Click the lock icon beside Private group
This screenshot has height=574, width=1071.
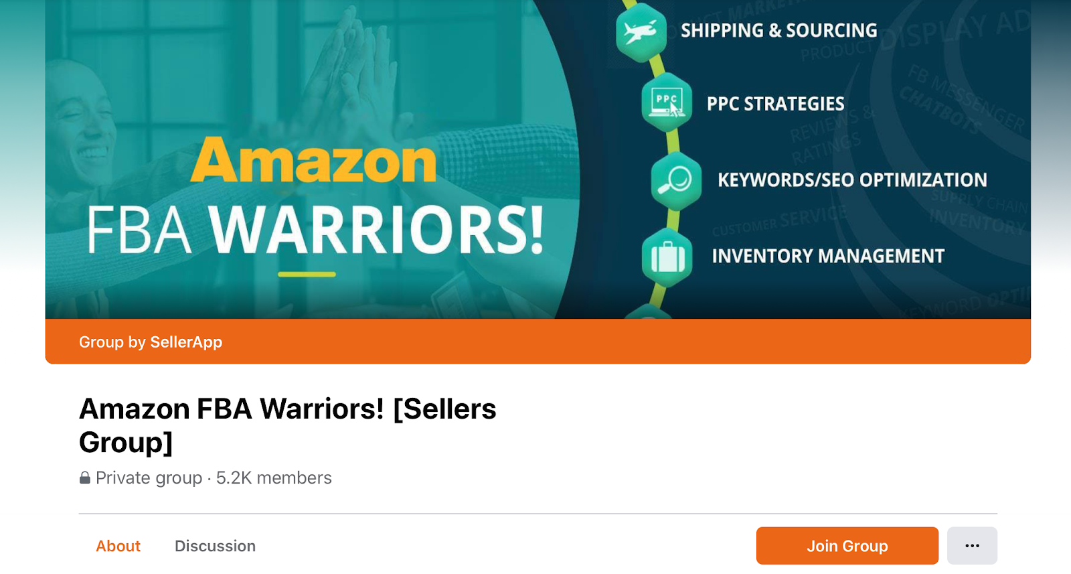coord(85,478)
